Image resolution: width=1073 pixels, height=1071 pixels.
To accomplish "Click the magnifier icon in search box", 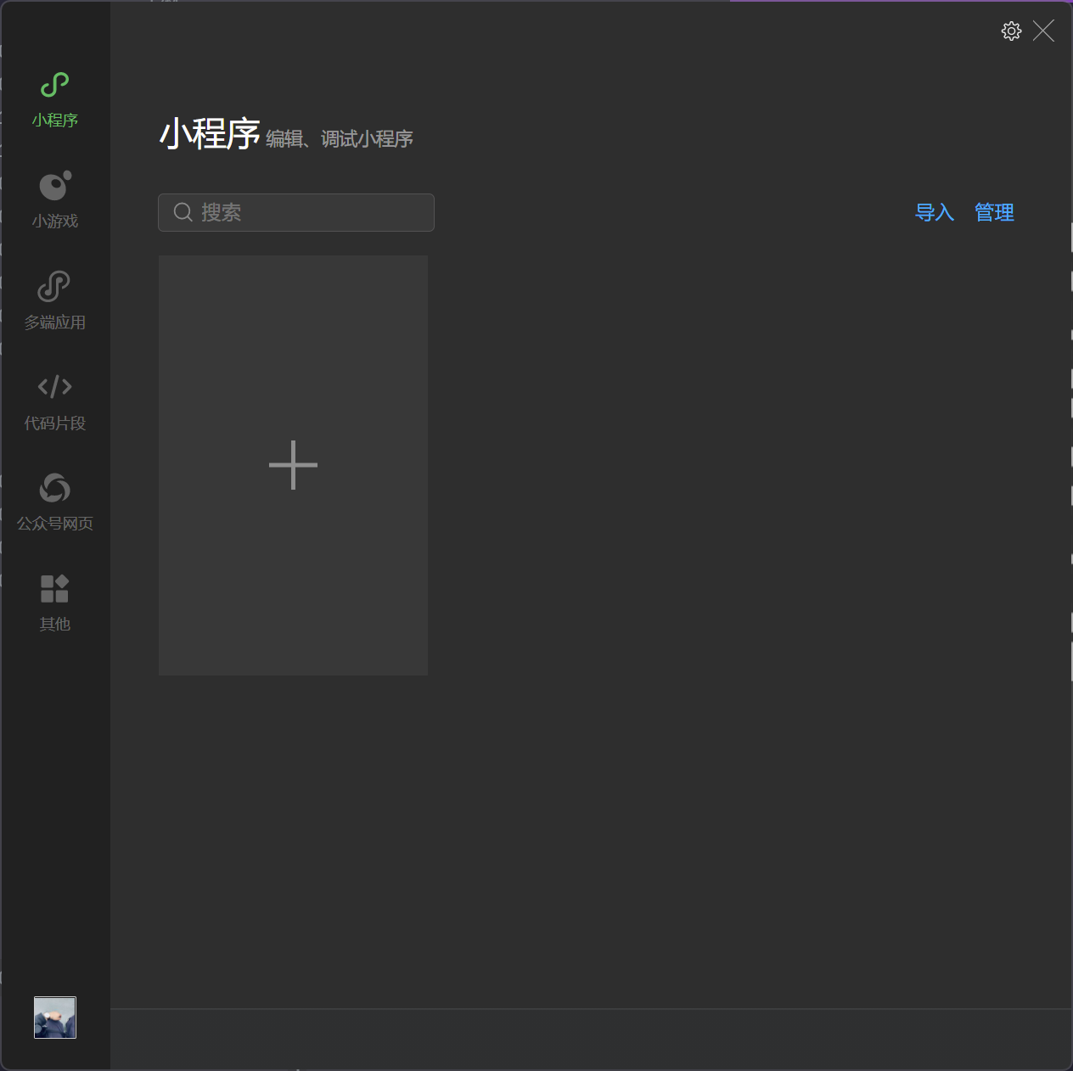I will pos(183,212).
